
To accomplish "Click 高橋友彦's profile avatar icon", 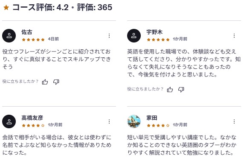I will tap(9, 121).
